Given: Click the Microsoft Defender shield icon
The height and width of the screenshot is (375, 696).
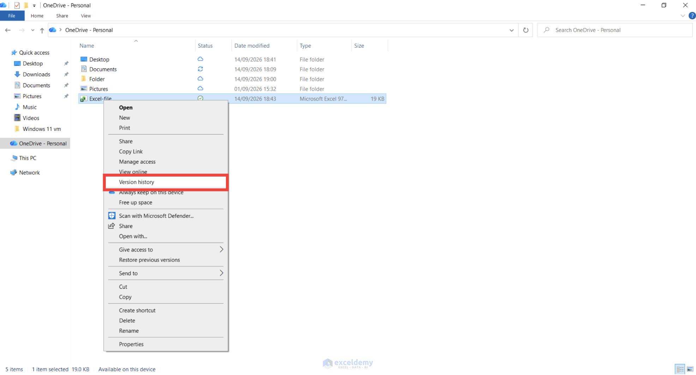Looking at the screenshot, I should coord(112,216).
